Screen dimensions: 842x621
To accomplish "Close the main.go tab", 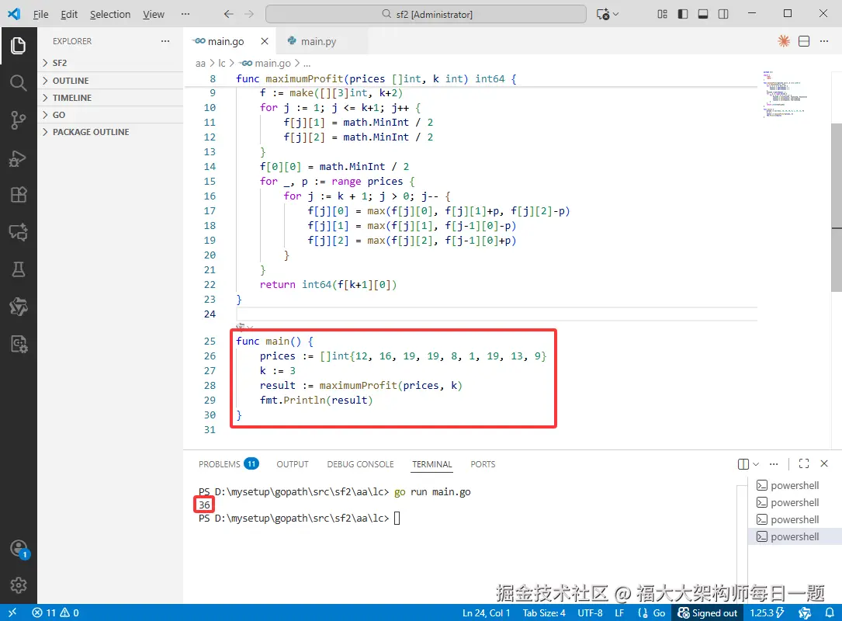I will [264, 41].
